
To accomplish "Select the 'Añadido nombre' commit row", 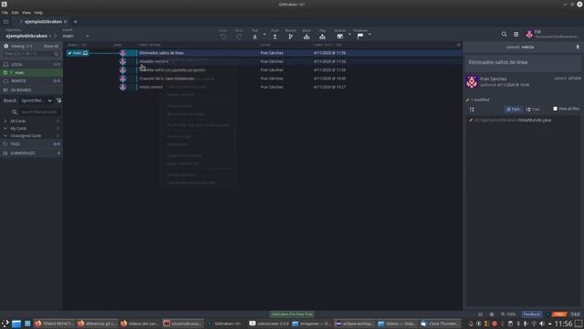I will coord(263,61).
